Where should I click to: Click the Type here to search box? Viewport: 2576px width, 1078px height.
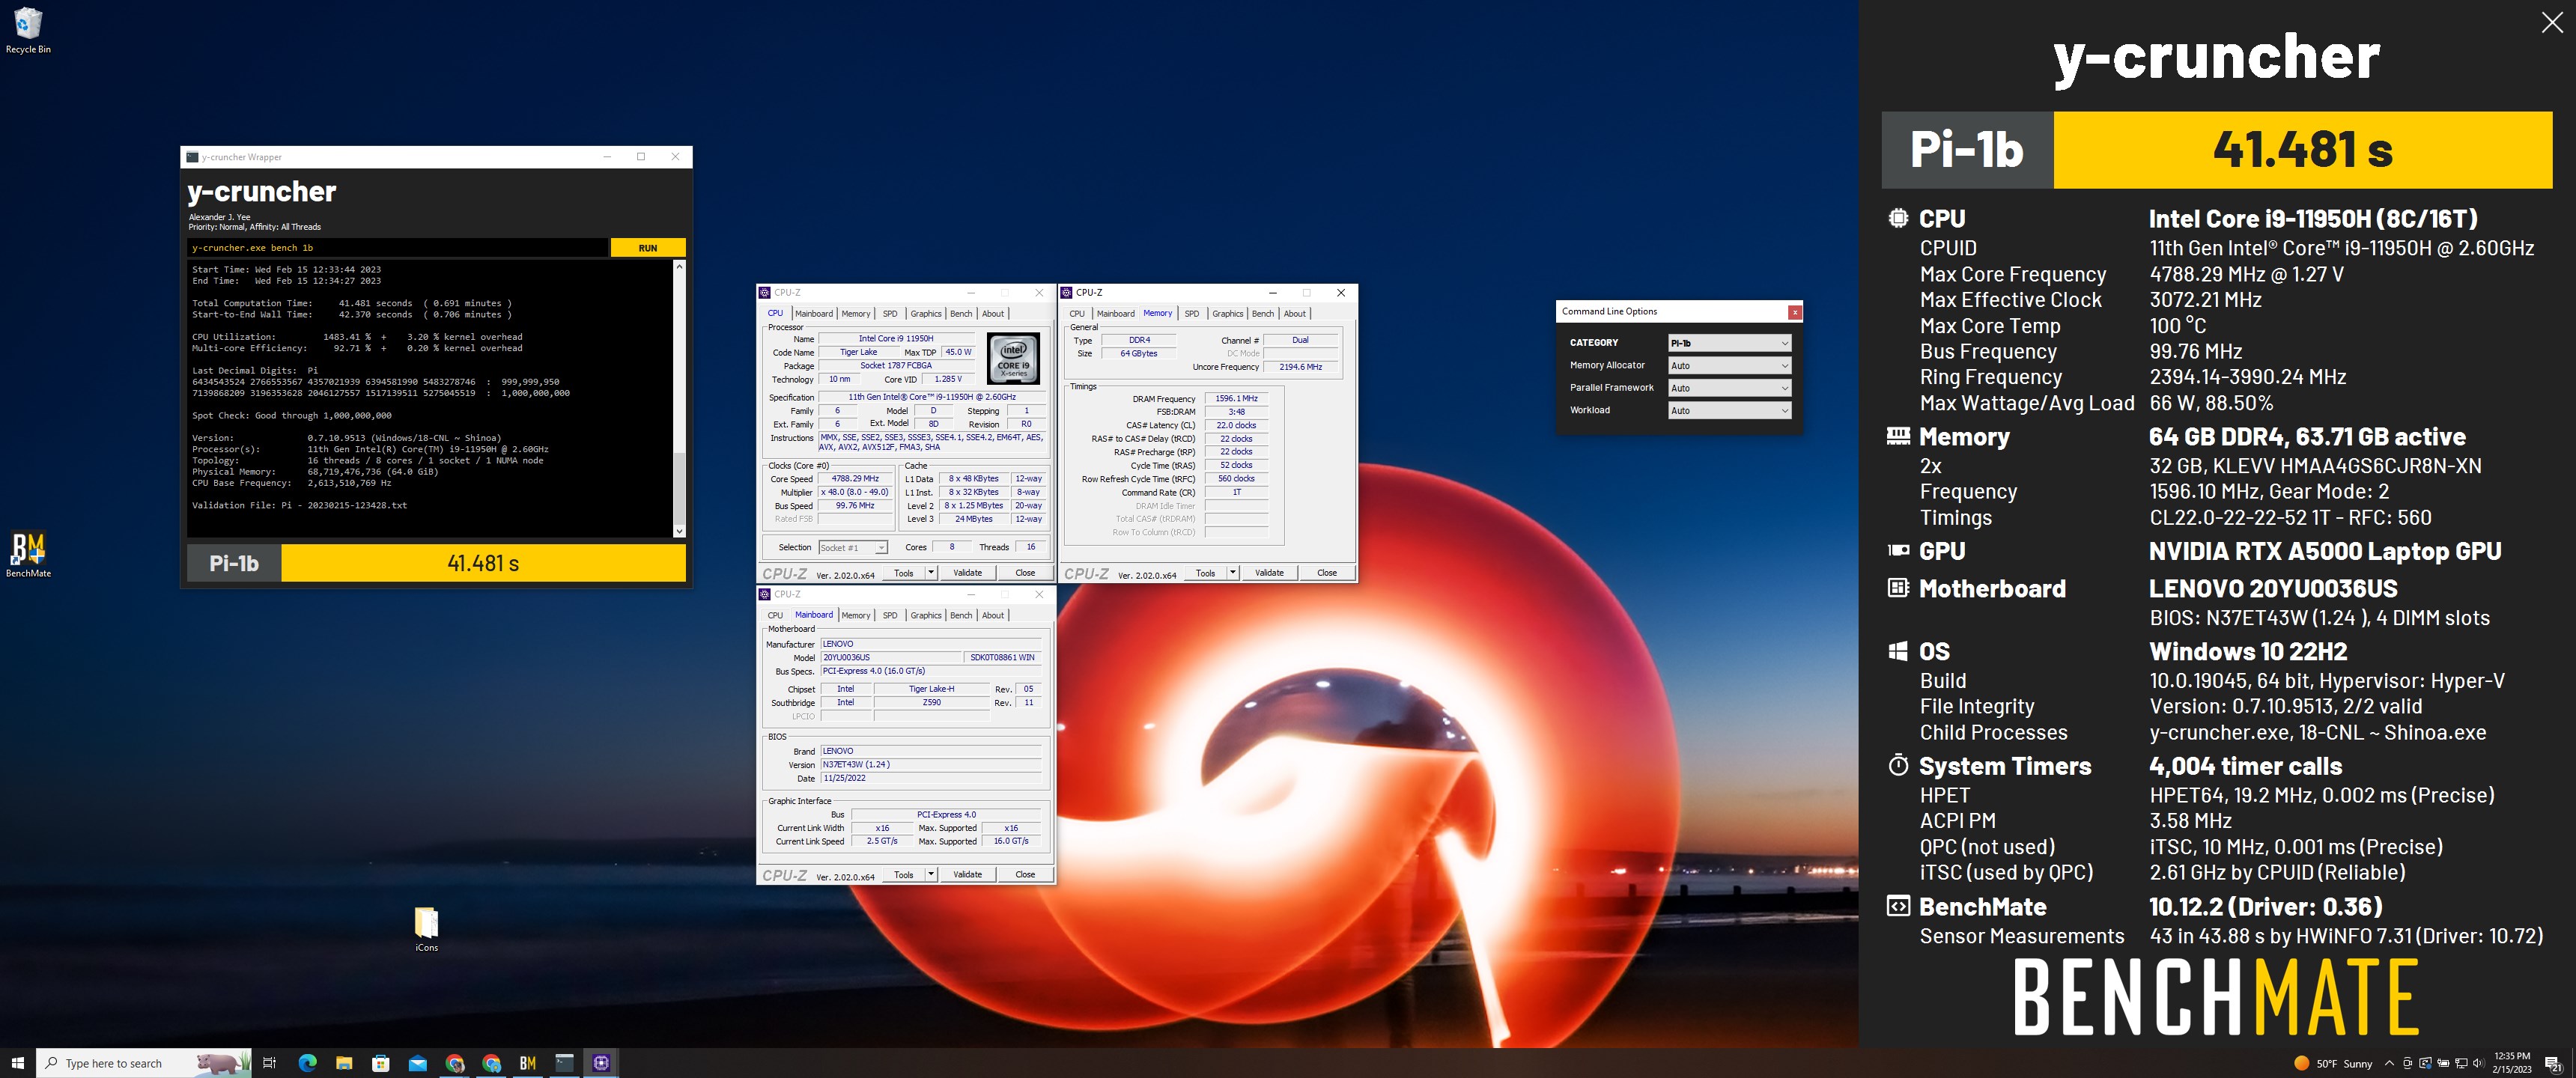pos(144,1063)
